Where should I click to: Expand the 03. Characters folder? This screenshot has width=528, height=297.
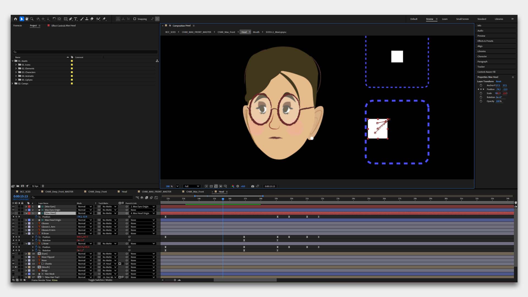point(16,72)
